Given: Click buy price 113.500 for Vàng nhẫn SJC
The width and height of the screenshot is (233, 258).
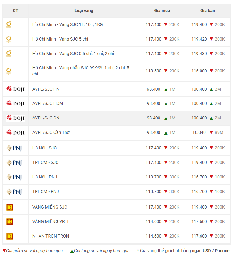Looking at the screenshot, I should 154,71.
